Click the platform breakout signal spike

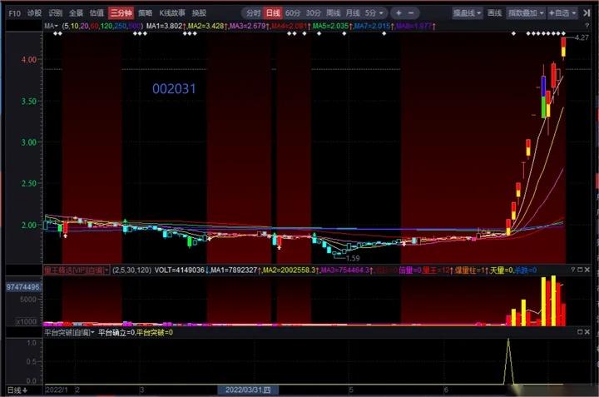(508, 361)
